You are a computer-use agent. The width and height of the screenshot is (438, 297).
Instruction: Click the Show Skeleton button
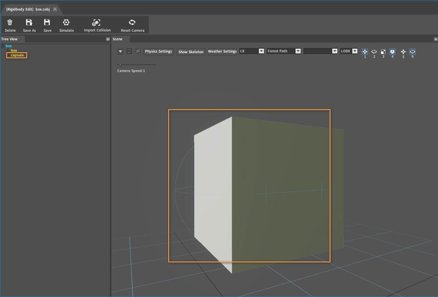[191, 52]
